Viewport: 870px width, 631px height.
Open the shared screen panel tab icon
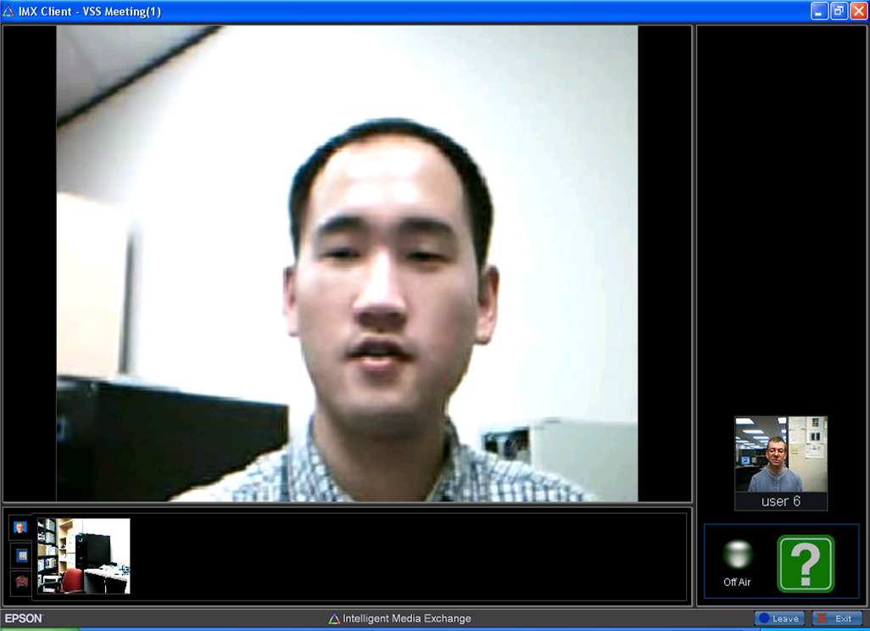[22, 555]
